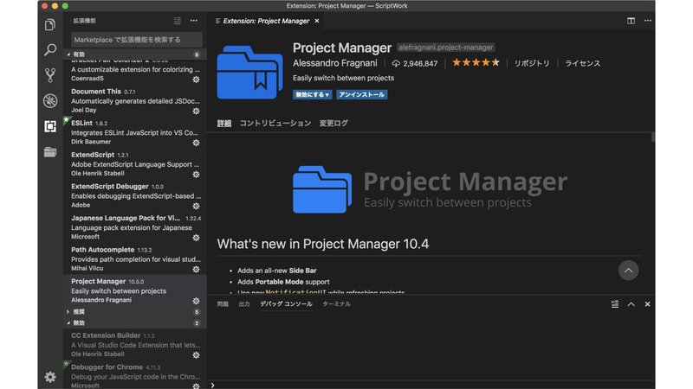Open the Search view in activity bar
The image size is (693, 389).
click(50, 49)
